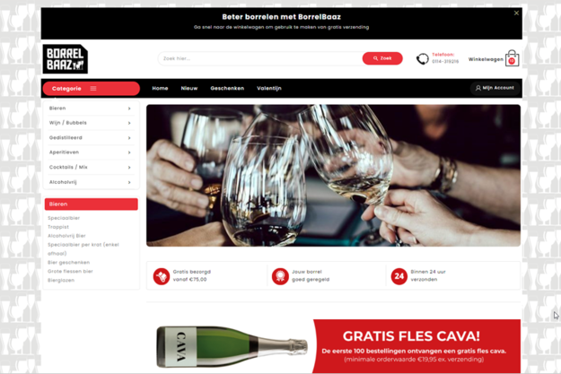Expand the Gedistilleerd category arrow
The height and width of the screenshot is (374, 561).
[129, 138]
